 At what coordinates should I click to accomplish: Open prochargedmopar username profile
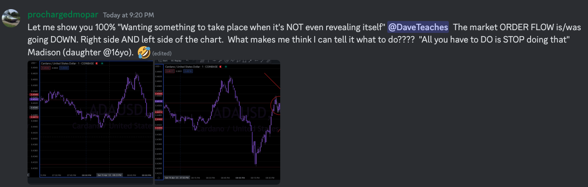pos(63,15)
